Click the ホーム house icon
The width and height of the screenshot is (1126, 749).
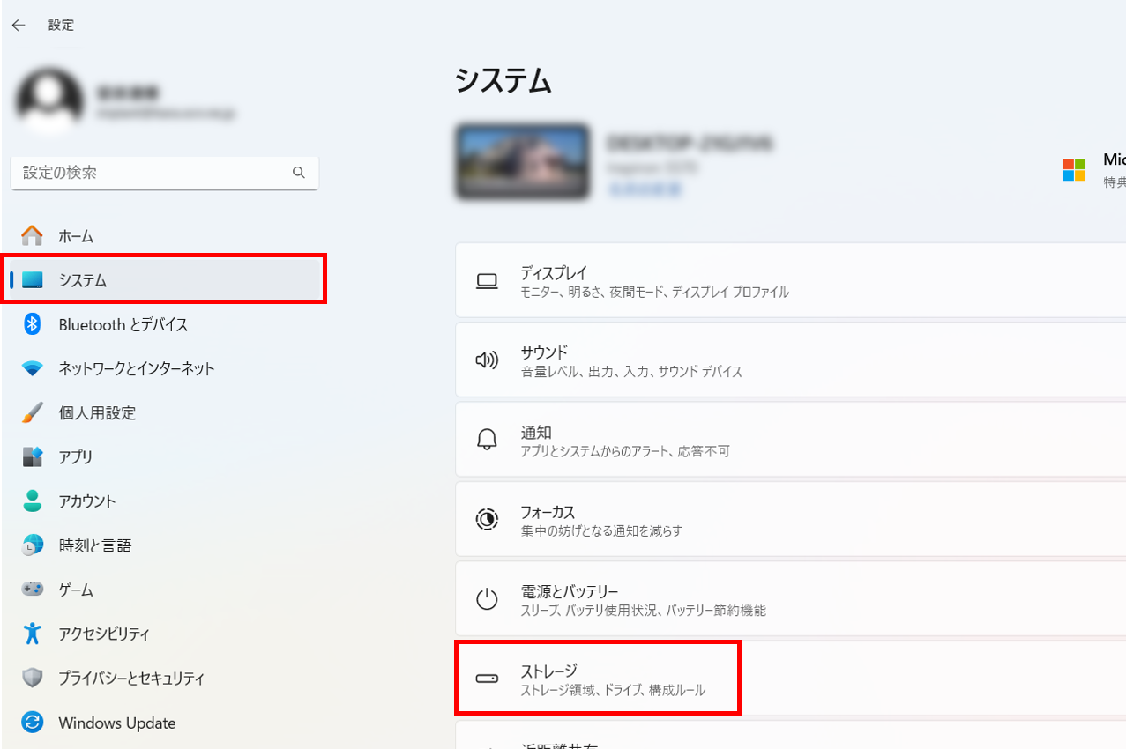[x=32, y=236]
